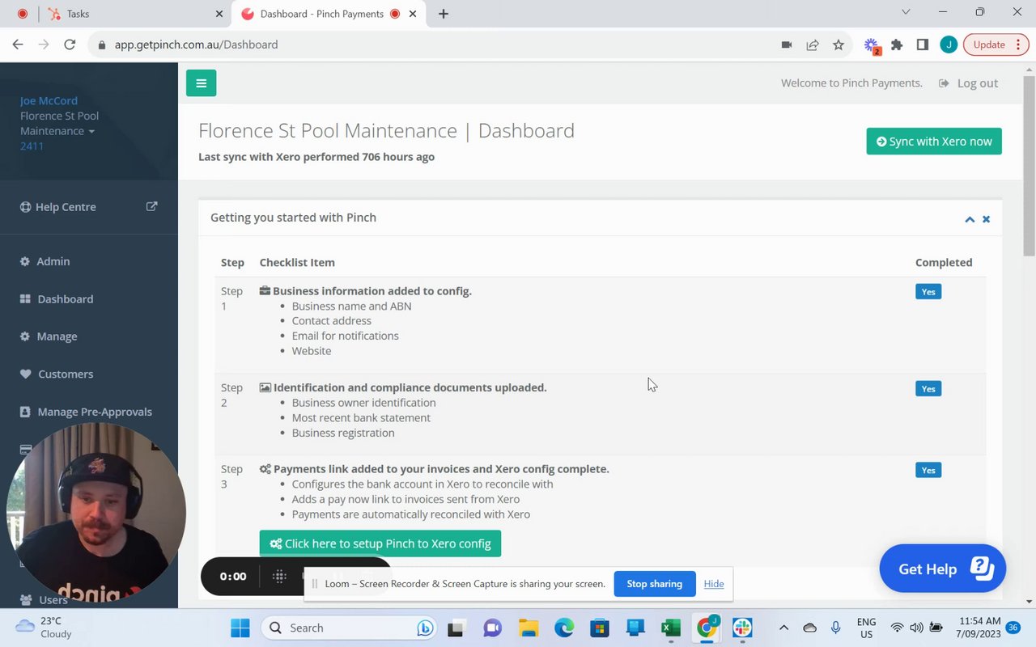Image resolution: width=1036 pixels, height=647 pixels.
Task: Collapse the Getting started panel chevron
Action: (x=969, y=219)
